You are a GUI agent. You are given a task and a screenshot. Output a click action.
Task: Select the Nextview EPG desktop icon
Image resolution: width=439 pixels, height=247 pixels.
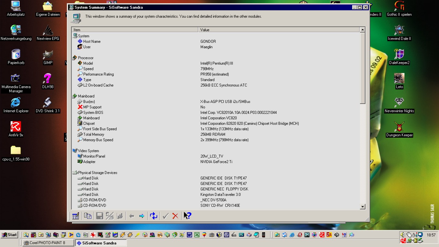[x=48, y=33]
